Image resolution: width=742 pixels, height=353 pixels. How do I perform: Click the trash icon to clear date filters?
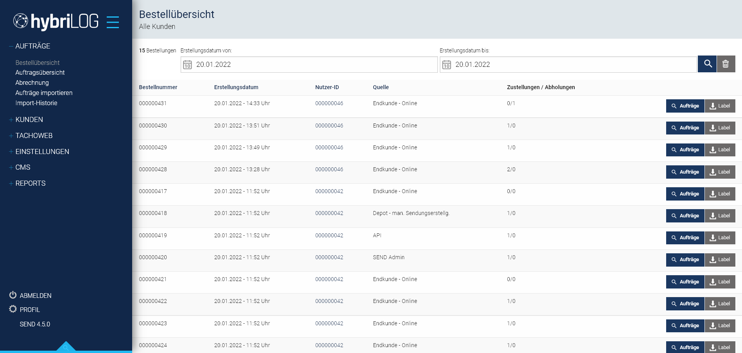(726, 64)
